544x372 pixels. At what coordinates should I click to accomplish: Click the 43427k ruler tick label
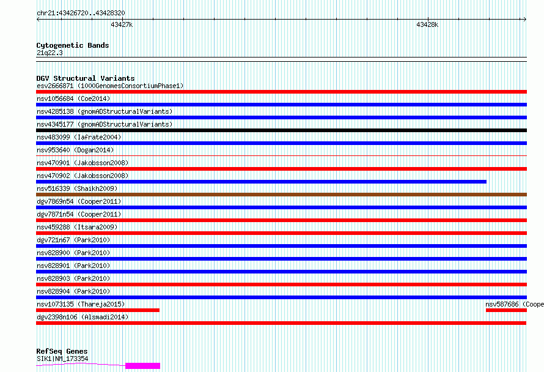pos(122,24)
